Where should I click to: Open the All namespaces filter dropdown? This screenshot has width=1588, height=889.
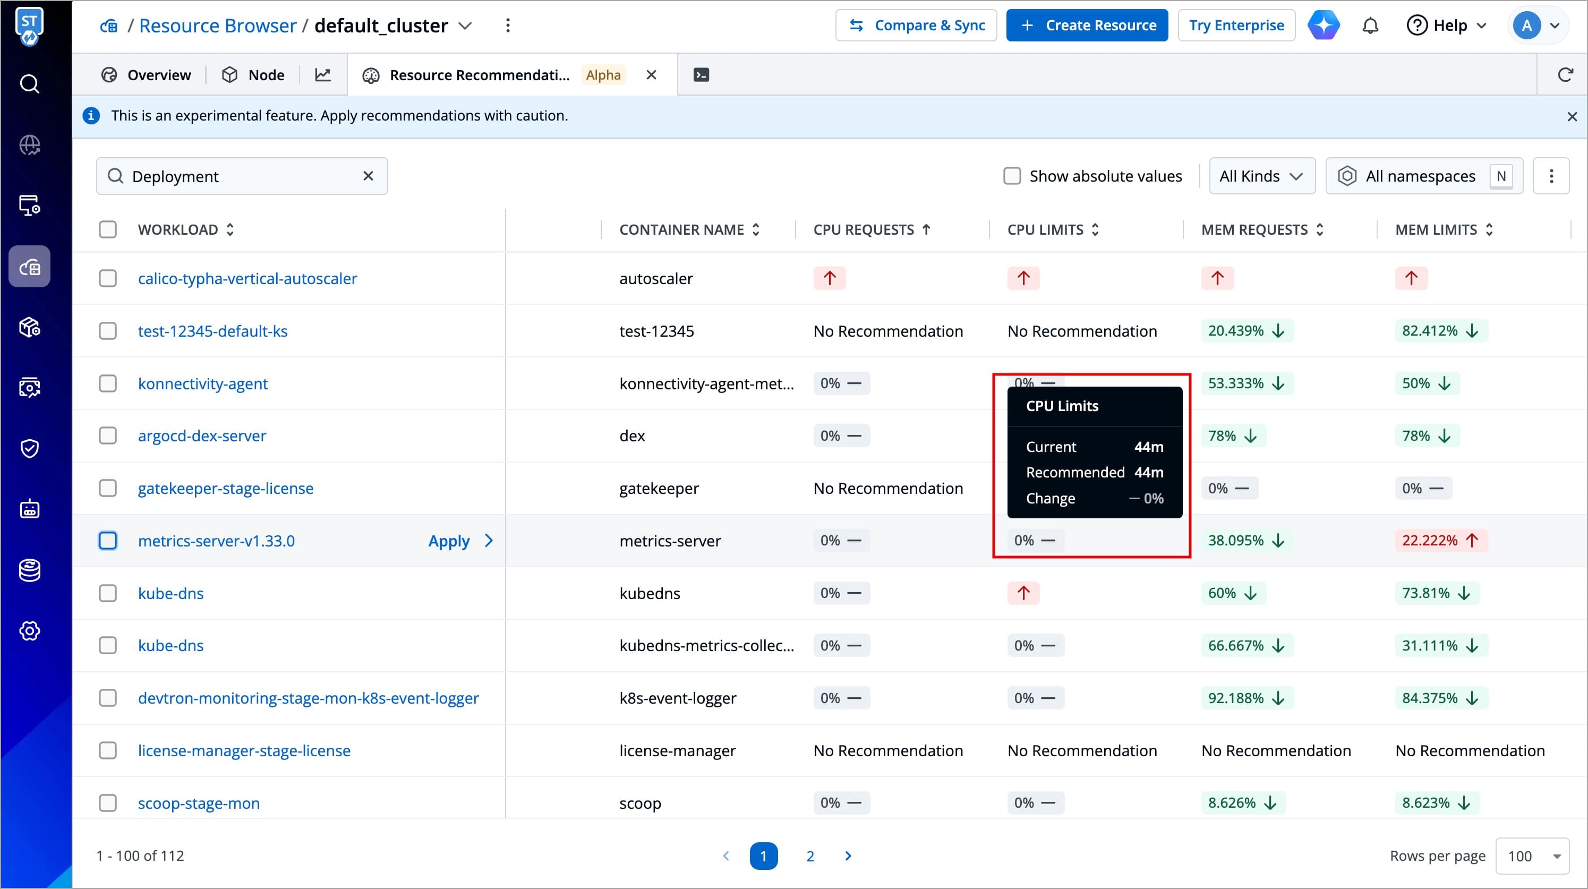(x=1420, y=176)
